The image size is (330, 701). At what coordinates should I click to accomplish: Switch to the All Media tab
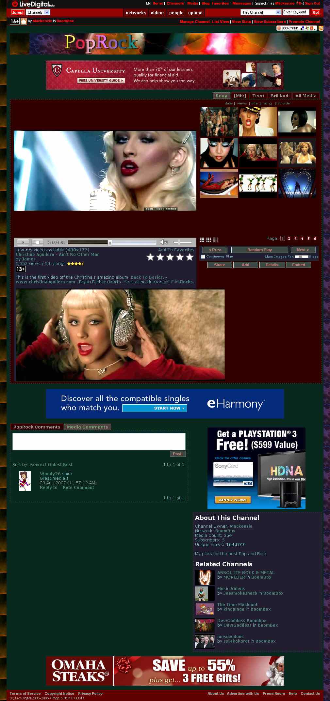(306, 96)
